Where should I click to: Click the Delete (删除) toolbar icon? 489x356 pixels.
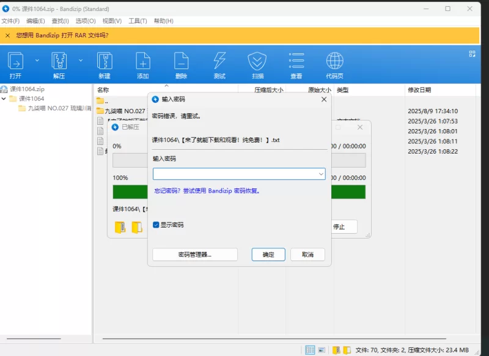(x=181, y=65)
